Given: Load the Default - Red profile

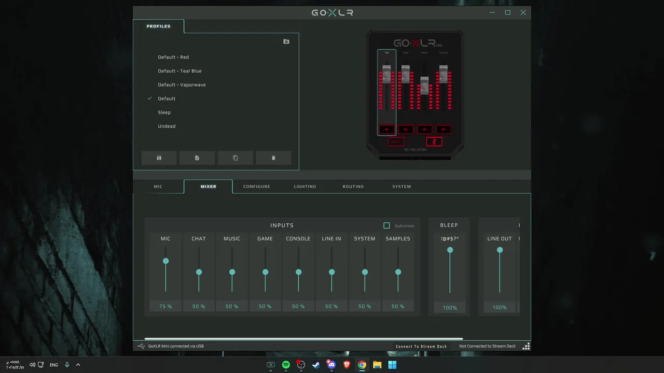Looking at the screenshot, I should (173, 57).
